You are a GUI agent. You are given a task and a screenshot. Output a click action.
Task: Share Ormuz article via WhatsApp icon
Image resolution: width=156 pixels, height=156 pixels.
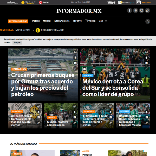[x=75, y=52]
